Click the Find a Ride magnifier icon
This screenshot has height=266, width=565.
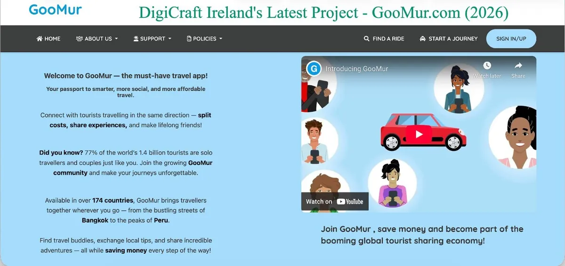tap(367, 39)
